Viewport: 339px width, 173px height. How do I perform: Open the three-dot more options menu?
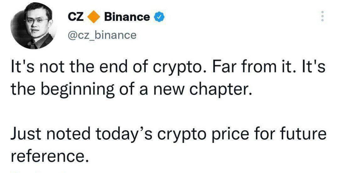[x=322, y=16]
